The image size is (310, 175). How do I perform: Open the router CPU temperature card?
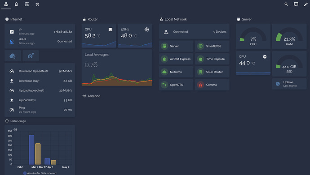(99, 36)
